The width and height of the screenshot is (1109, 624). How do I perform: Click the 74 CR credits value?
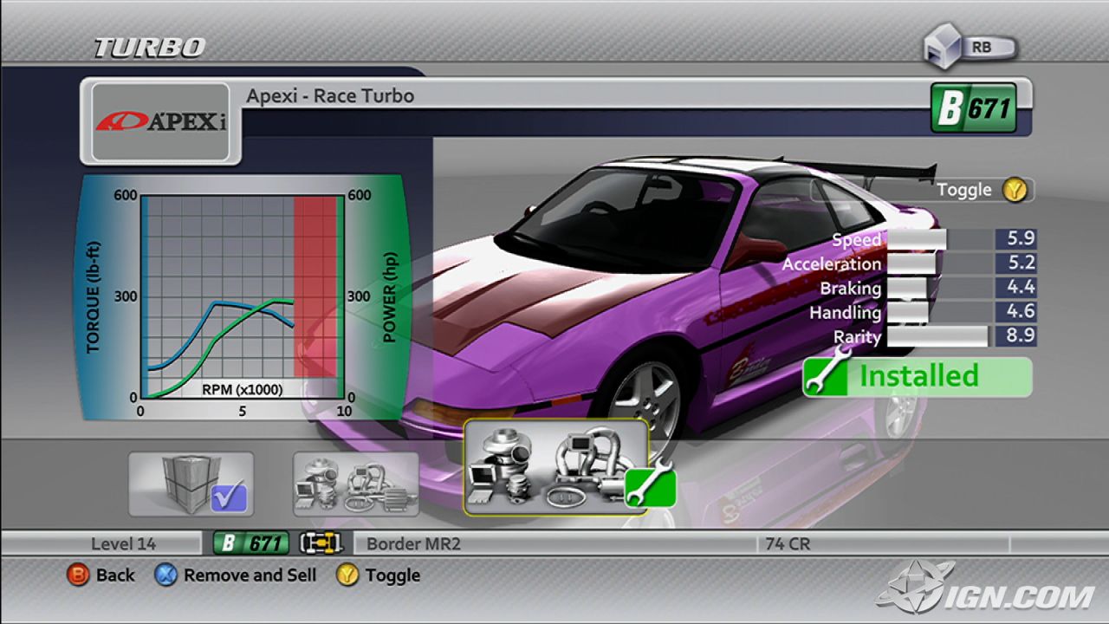coord(787,544)
